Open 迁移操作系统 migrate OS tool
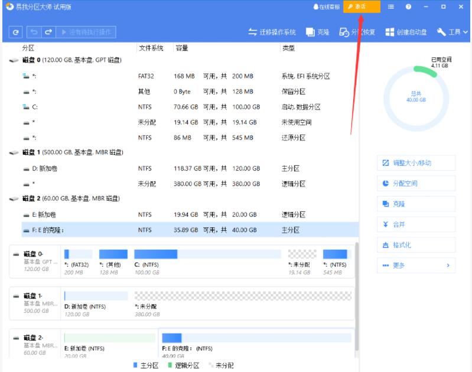 (272, 32)
